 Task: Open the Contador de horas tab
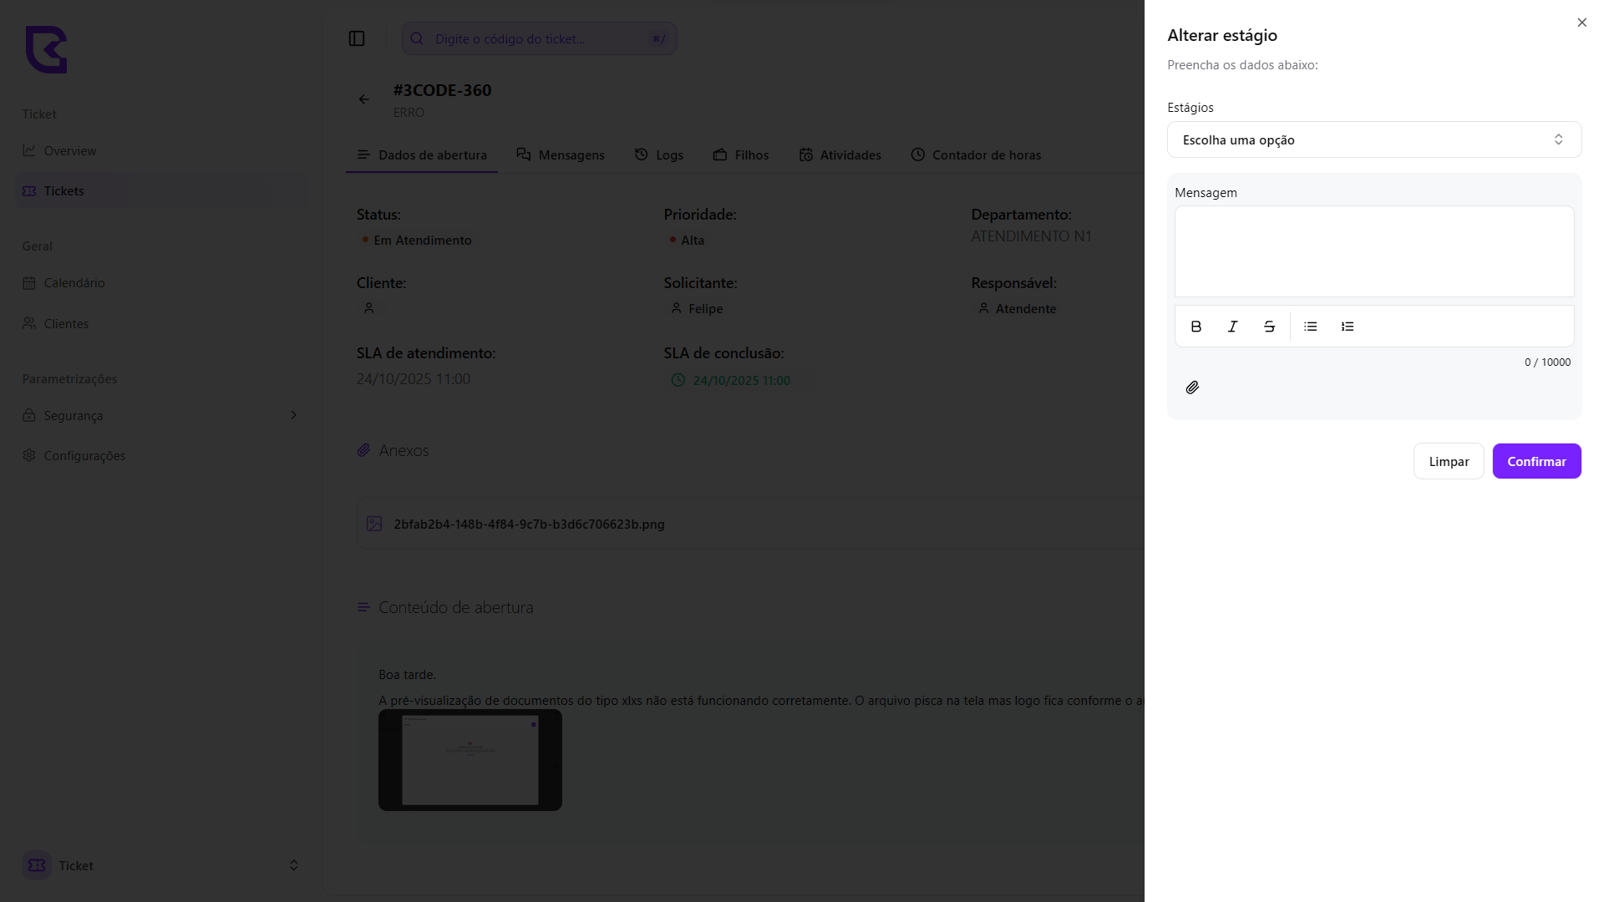point(976,155)
